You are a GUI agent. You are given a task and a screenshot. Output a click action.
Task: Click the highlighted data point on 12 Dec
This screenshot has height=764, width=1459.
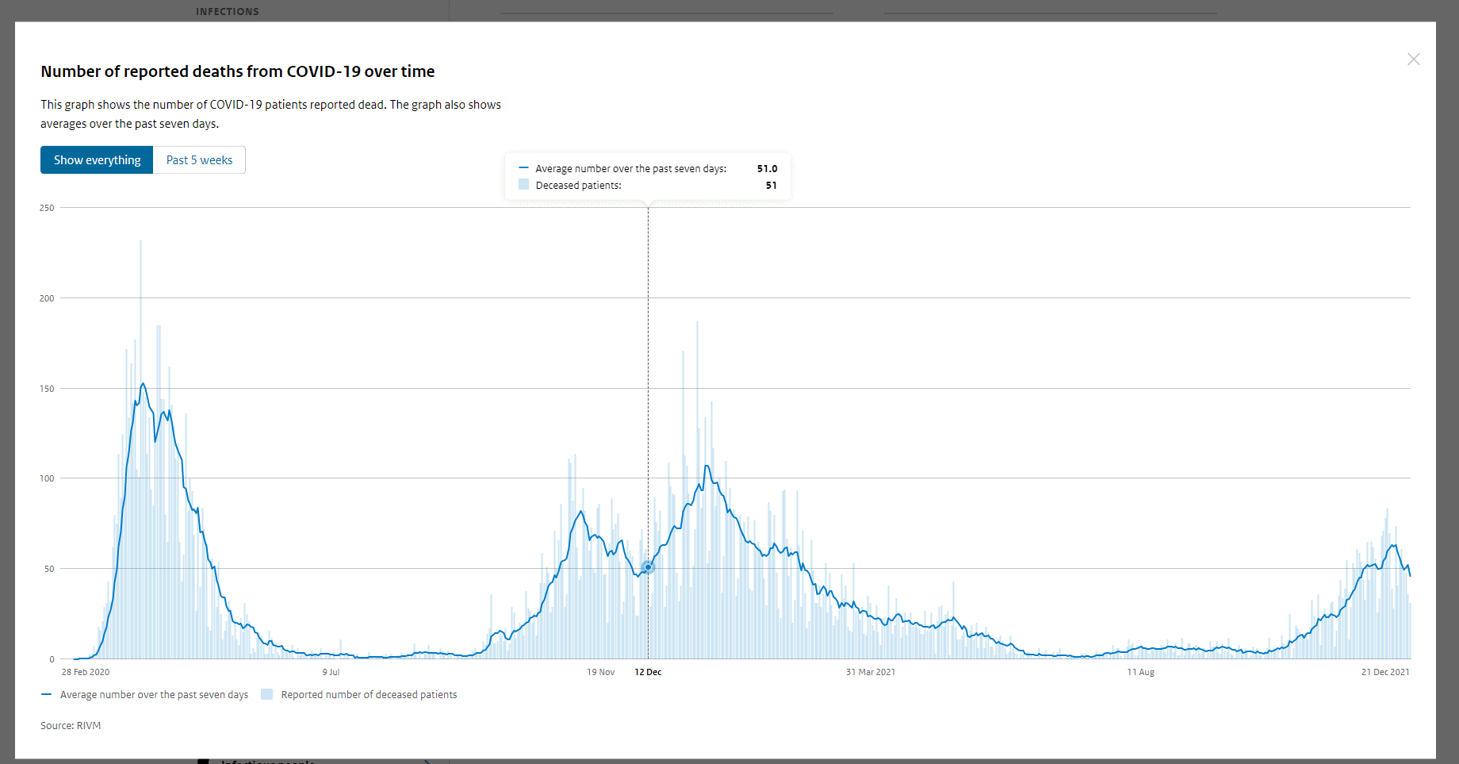point(648,567)
